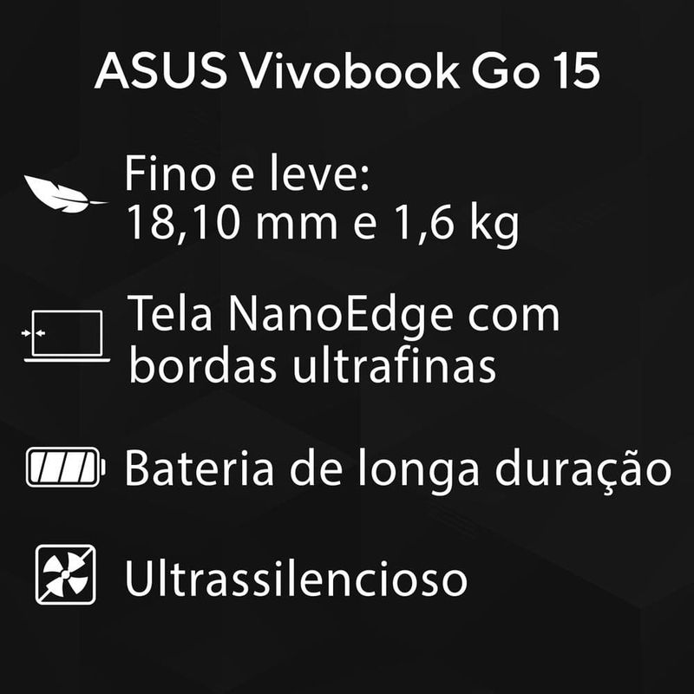This screenshot has width=694, height=694.
Task: Click the laptop icon's base line
Action: pos(67,360)
